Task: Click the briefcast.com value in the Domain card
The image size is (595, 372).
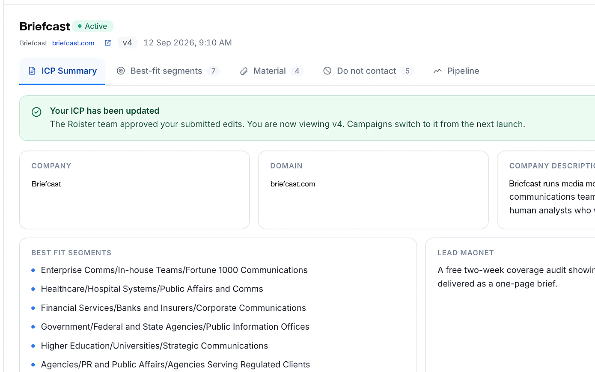Action: tap(293, 184)
